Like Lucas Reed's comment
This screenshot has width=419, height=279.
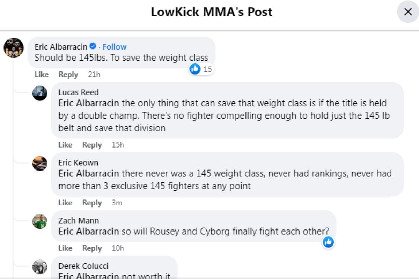pyautogui.click(x=65, y=145)
